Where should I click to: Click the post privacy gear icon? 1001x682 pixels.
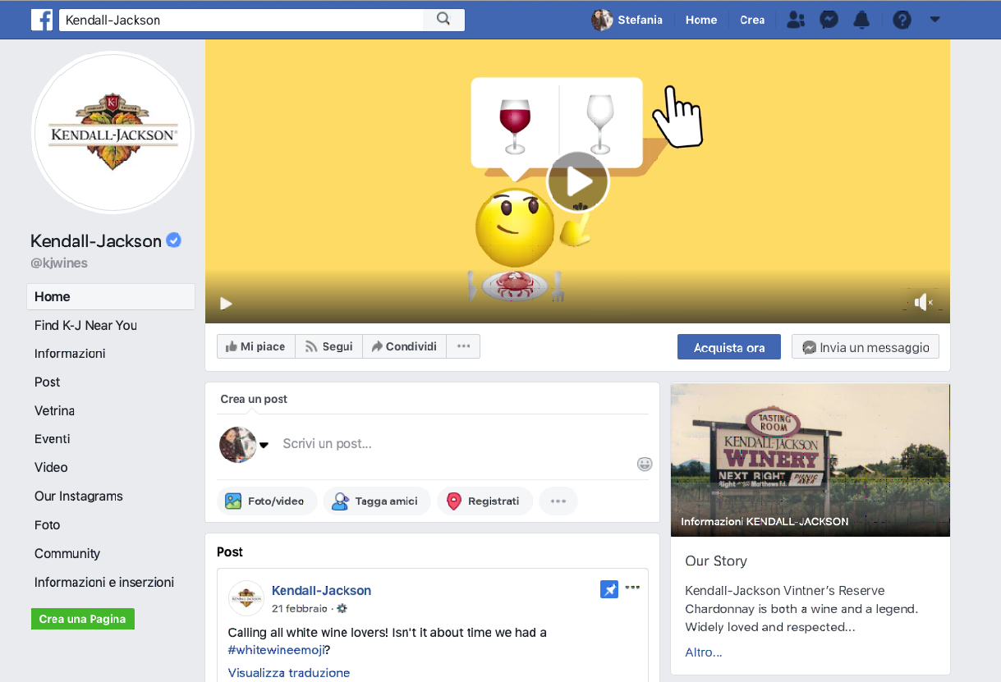[x=342, y=609]
